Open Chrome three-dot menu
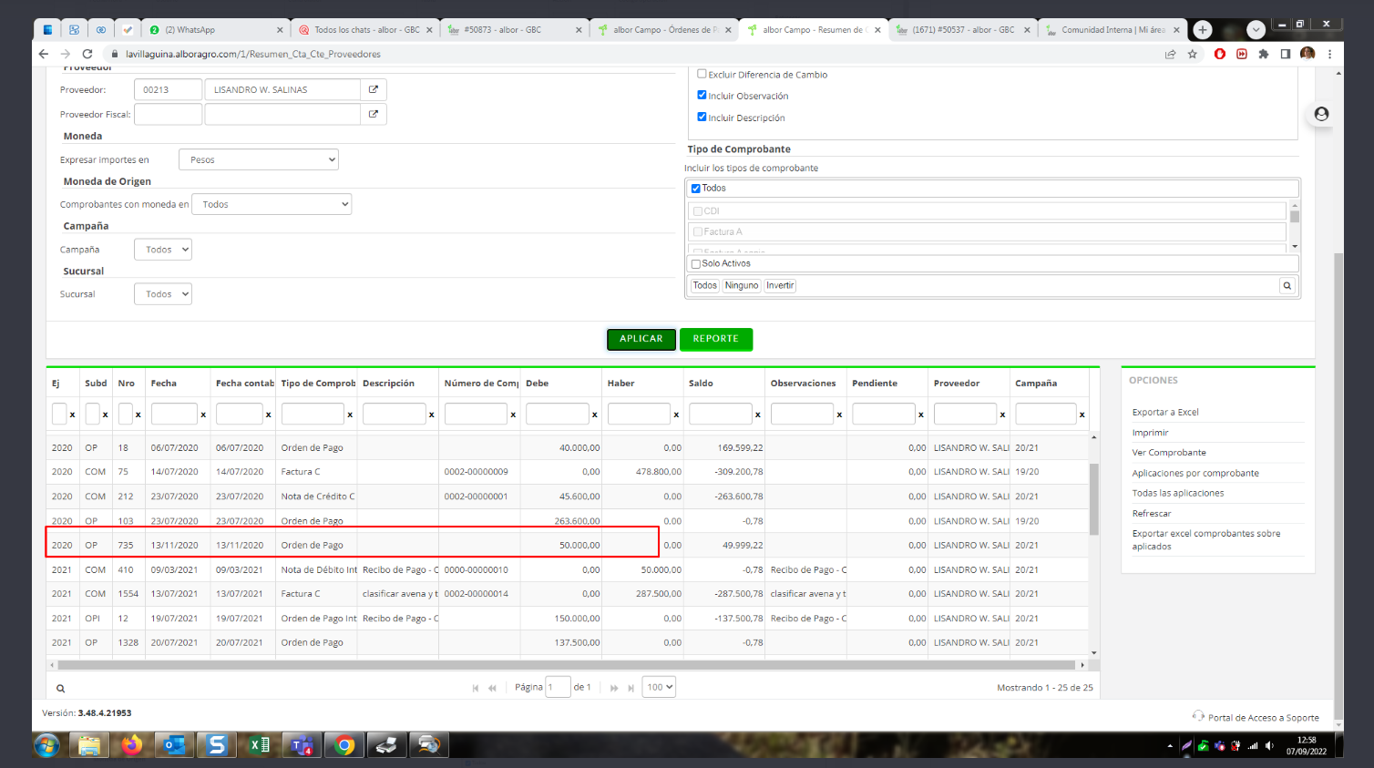Viewport: 1374px width, 768px height. click(x=1330, y=54)
